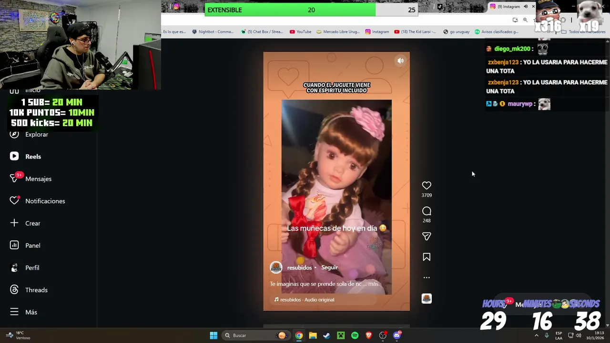Open the Minecraft creeper icon in the taskbar
The width and height of the screenshot is (610, 343).
(x=341, y=335)
